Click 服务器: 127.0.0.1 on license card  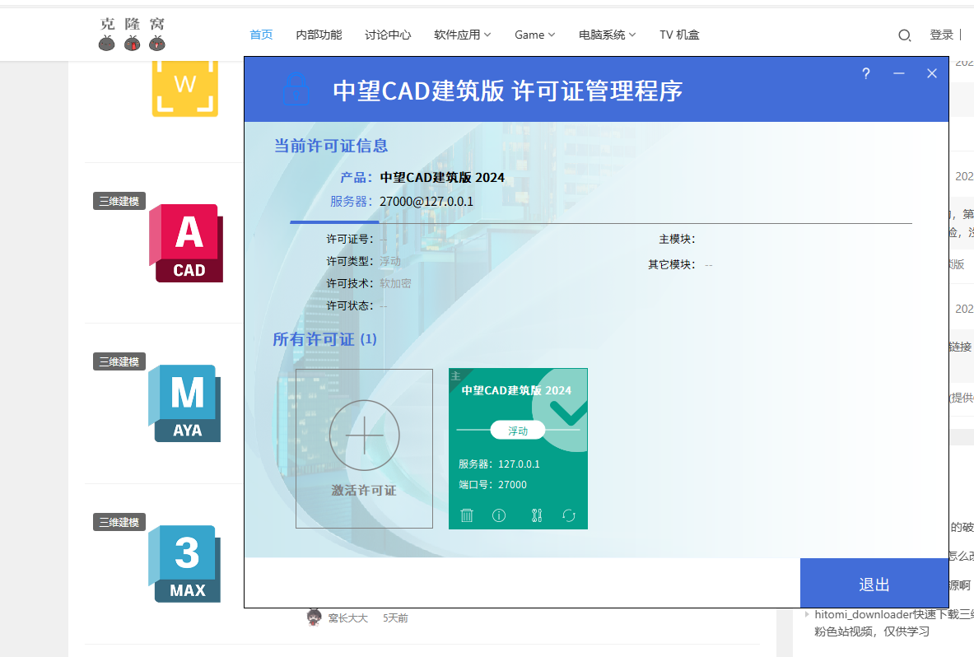[x=500, y=464]
